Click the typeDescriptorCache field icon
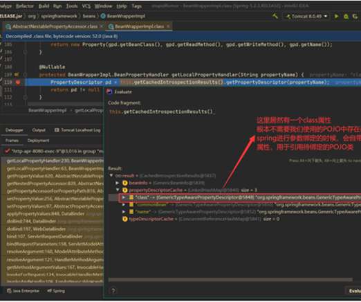This screenshot has height=302, width=361. [x=124, y=219]
